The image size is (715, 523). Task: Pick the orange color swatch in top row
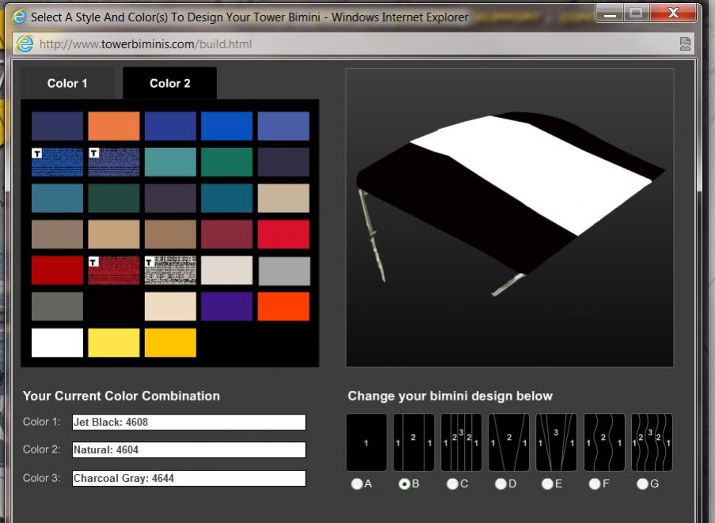pos(113,126)
